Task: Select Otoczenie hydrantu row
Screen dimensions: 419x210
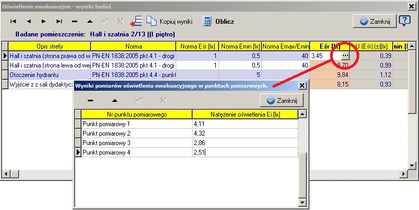Action: click(x=50, y=75)
